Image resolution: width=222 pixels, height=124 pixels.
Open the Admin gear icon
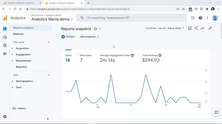pos(5,117)
